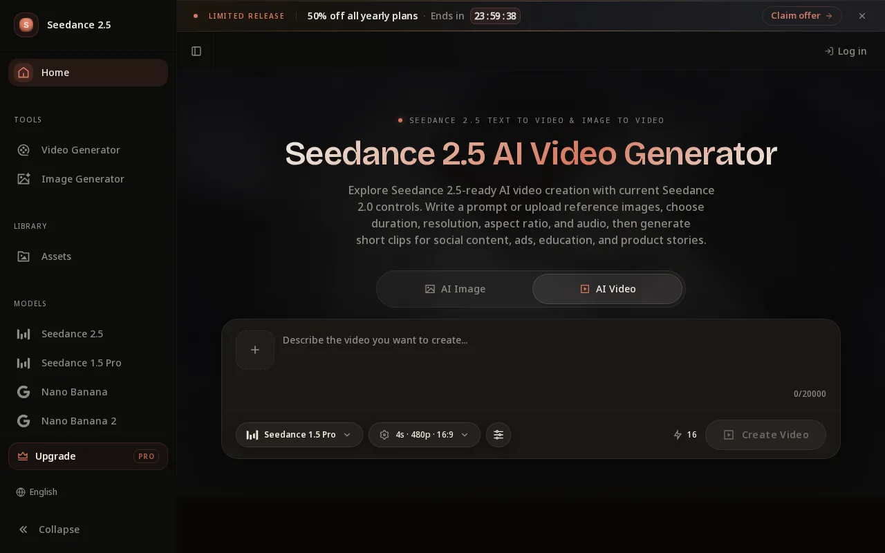The width and height of the screenshot is (885, 553).
Task: Click the Upgrade PRO button
Action: 88,456
